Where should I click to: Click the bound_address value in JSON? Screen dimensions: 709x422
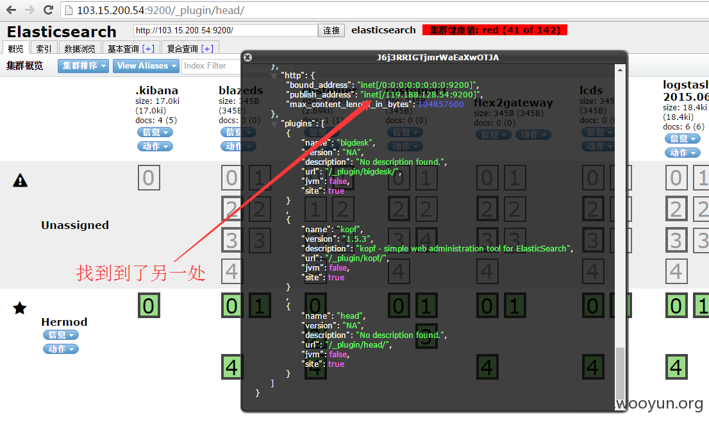pos(417,85)
